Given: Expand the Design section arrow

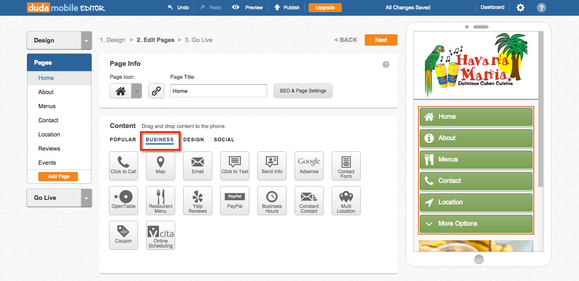Looking at the screenshot, I should [x=86, y=40].
